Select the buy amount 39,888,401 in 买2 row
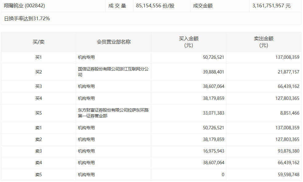Image resolution: width=303 pixels, height=182 pixels. pos(214,72)
